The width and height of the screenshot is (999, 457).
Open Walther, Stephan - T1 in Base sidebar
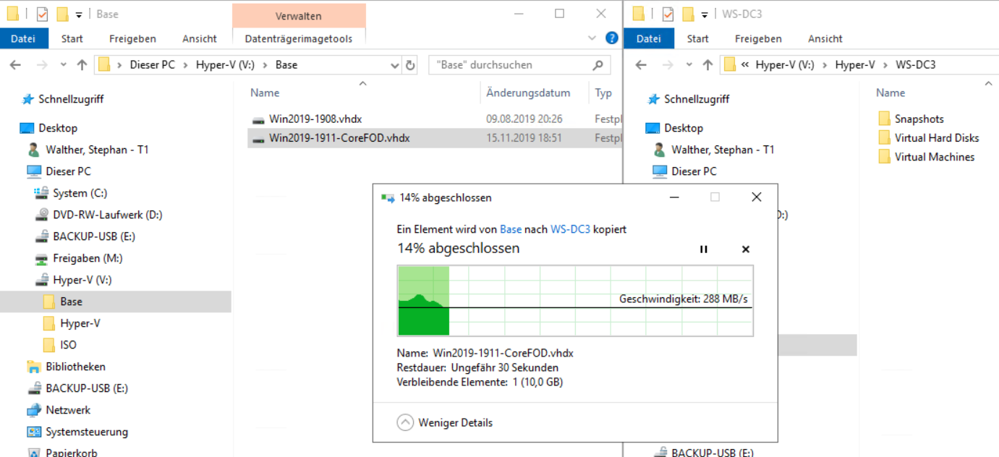97,150
